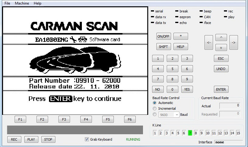This screenshot has height=147, width=248.
Task: Click the down arrow key
Action: point(221,47)
